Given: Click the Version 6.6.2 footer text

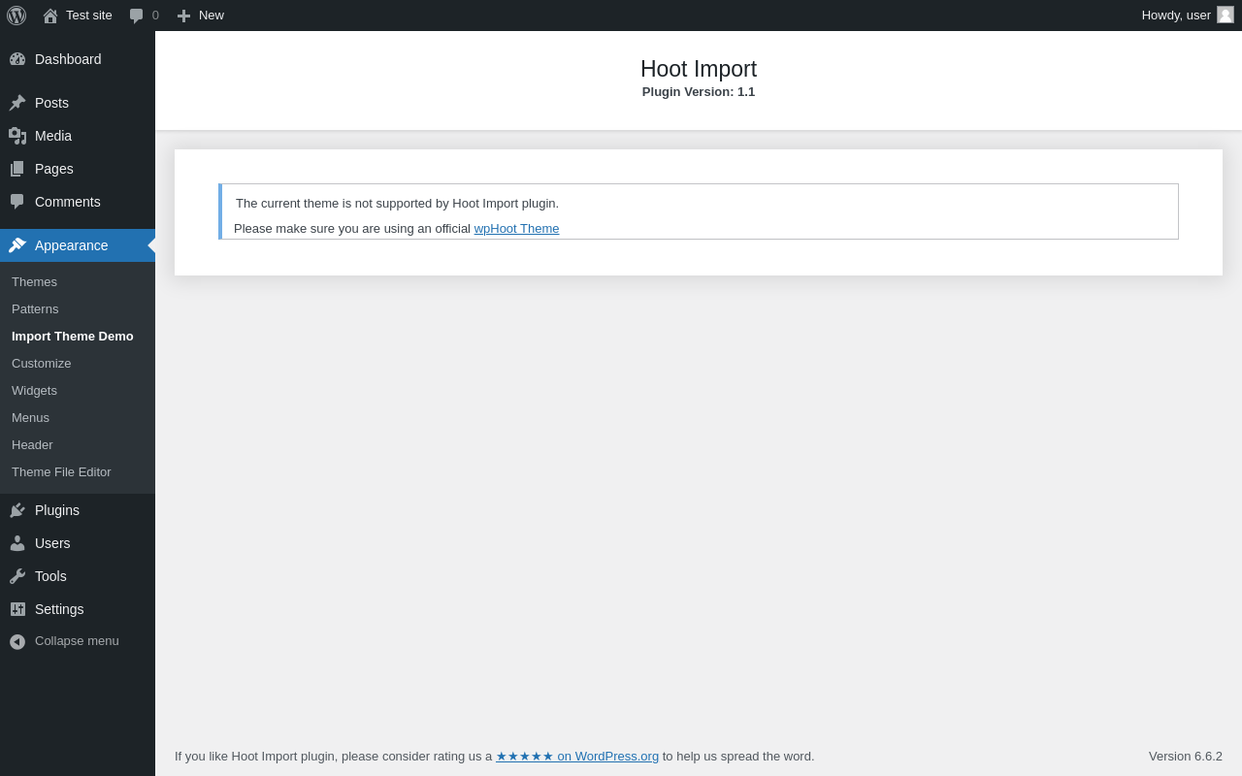Looking at the screenshot, I should tap(1186, 757).
